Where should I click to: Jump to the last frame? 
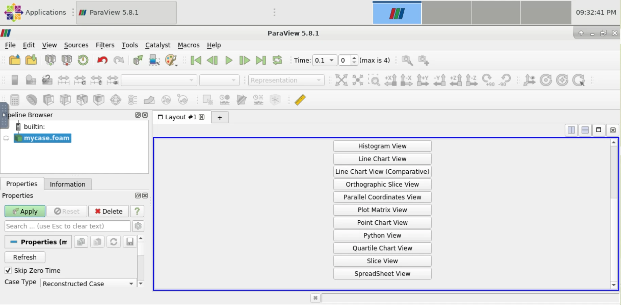pyautogui.click(x=261, y=60)
